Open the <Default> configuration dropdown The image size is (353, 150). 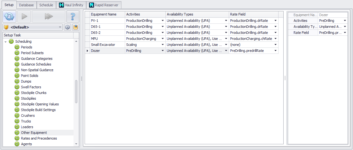60,28
